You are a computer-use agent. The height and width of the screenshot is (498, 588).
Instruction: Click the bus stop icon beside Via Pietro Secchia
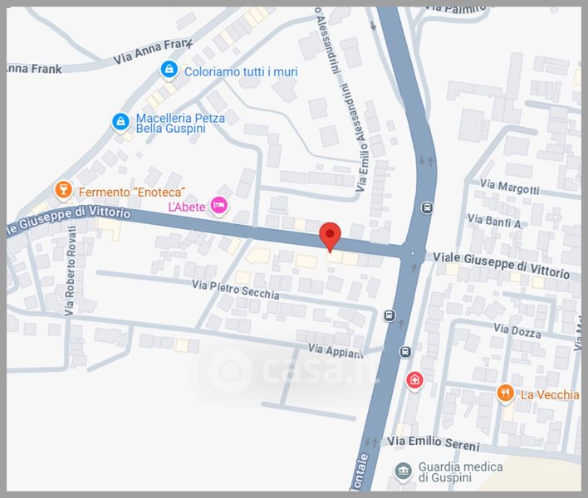(390, 315)
